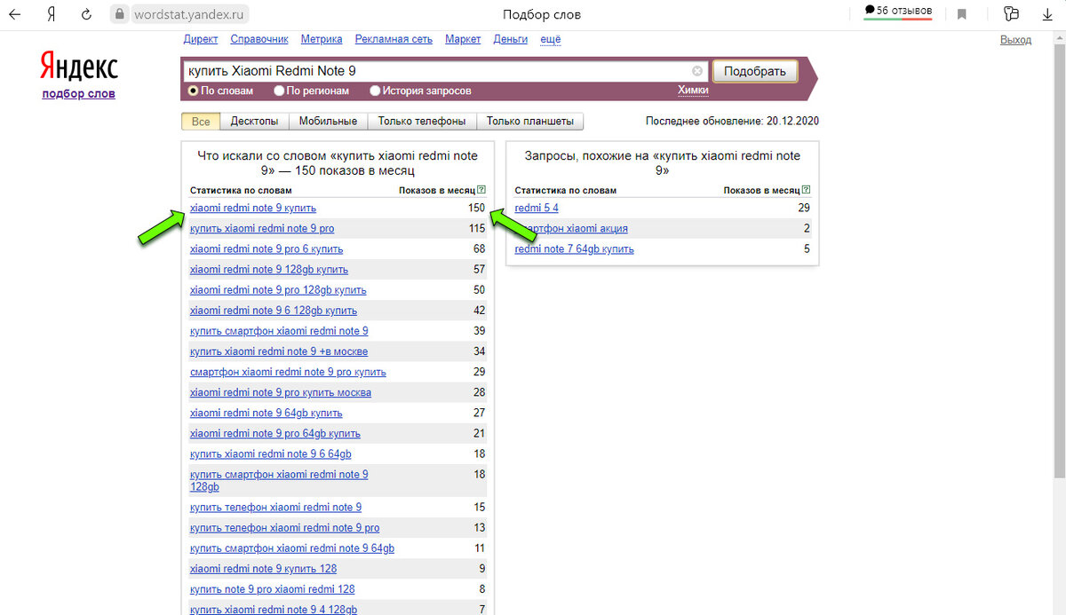Open query купить xiaomi redmi note 9 +в москве

[279, 351]
